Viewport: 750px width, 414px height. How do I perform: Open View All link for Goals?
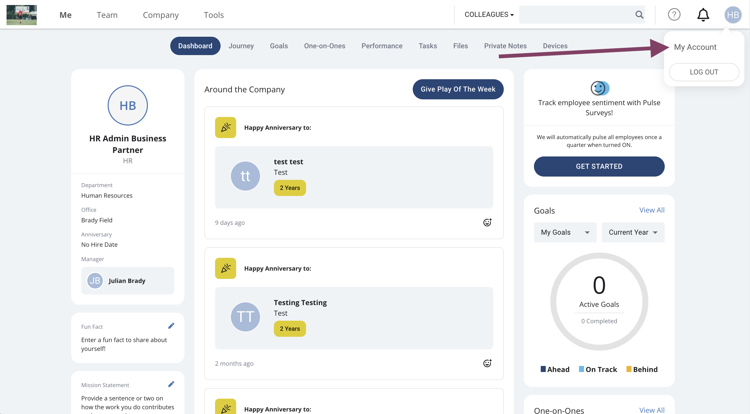point(652,210)
